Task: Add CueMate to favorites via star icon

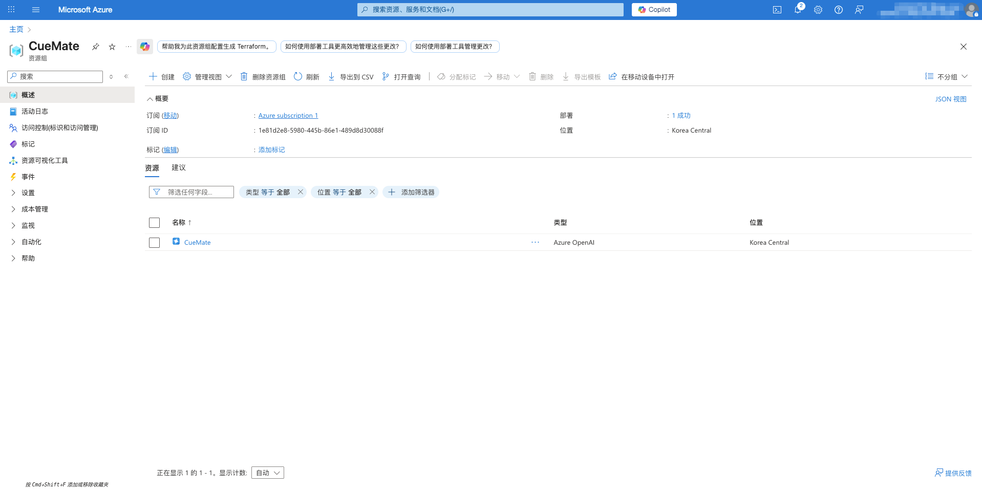Action: 112,47
